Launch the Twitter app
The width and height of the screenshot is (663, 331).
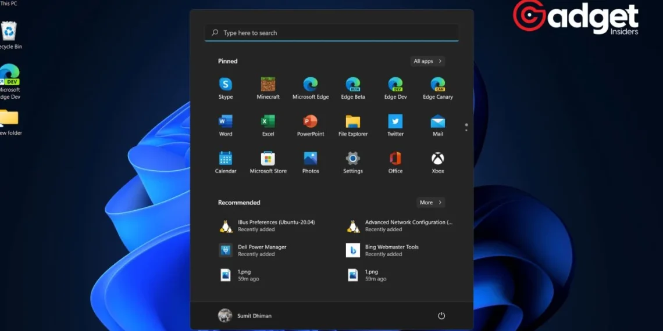click(395, 122)
